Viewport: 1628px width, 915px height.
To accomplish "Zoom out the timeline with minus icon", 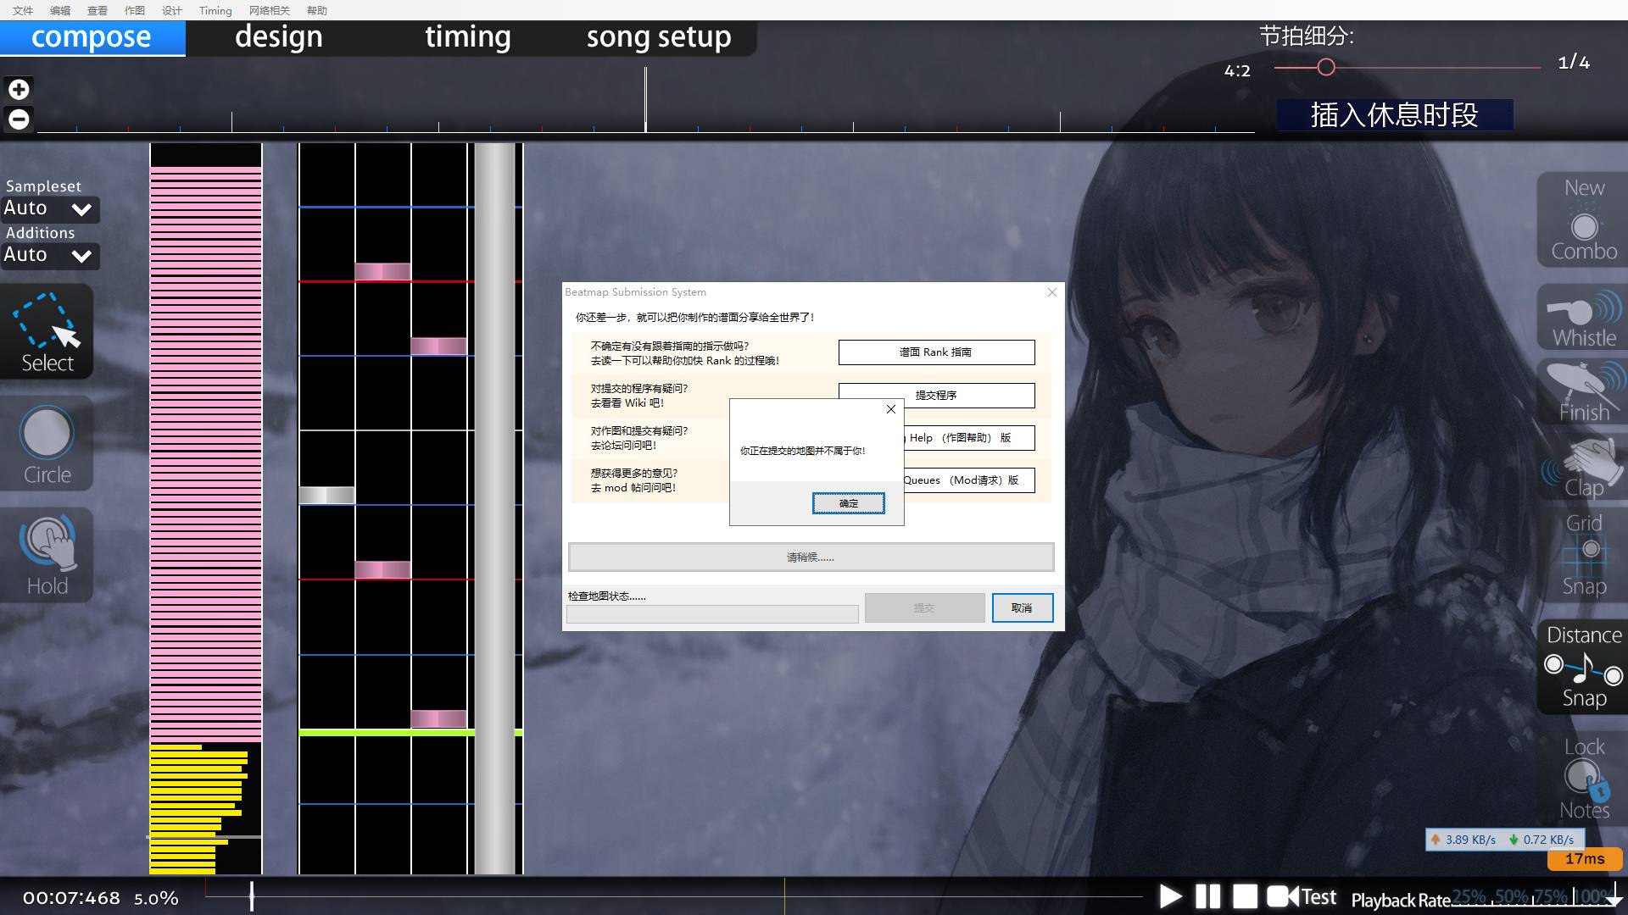I will click(19, 119).
